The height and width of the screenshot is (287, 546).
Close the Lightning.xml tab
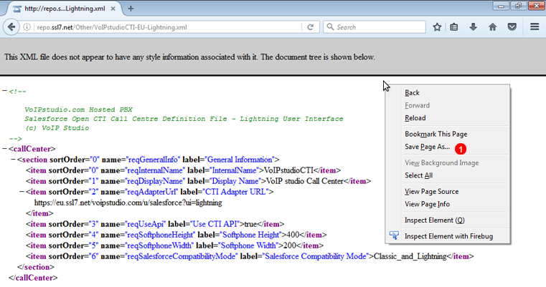click(x=113, y=9)
